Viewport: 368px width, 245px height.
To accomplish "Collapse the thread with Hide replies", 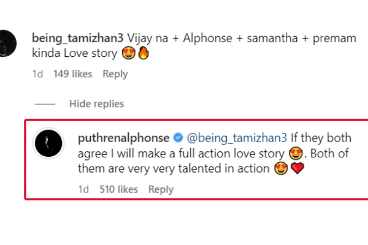I will 96,104.
